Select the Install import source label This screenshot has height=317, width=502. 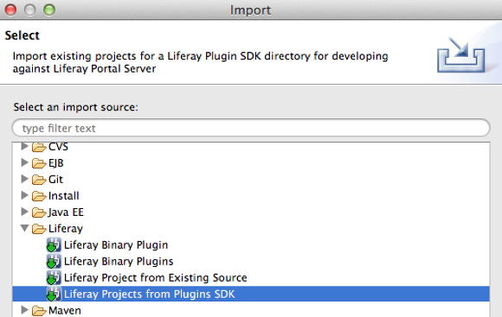pyautogui.click(x=63, y=195)
